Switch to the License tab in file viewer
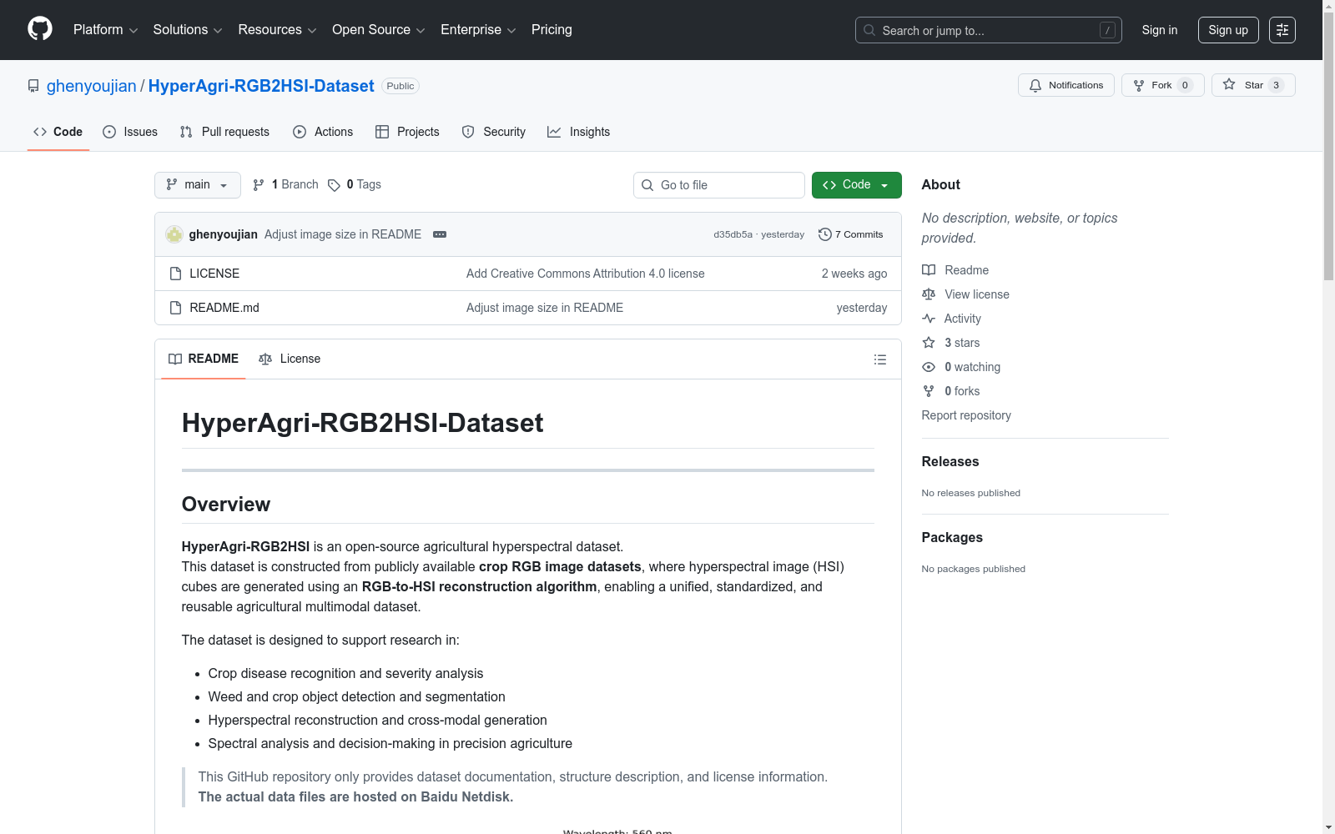Viewport: 1335px width, 834px height. pos(290,359)
